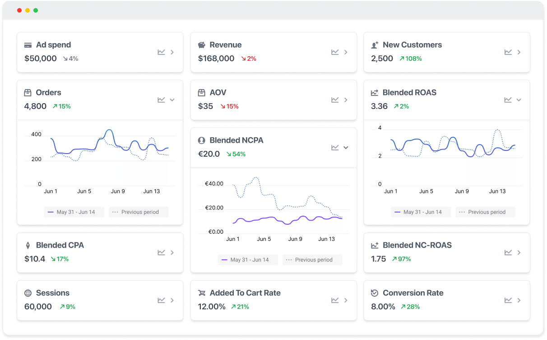Click chart icon on Added To Cart Rate card
Image resolution: width=547 pixels, height=340 pixels.
coord(335,300)
